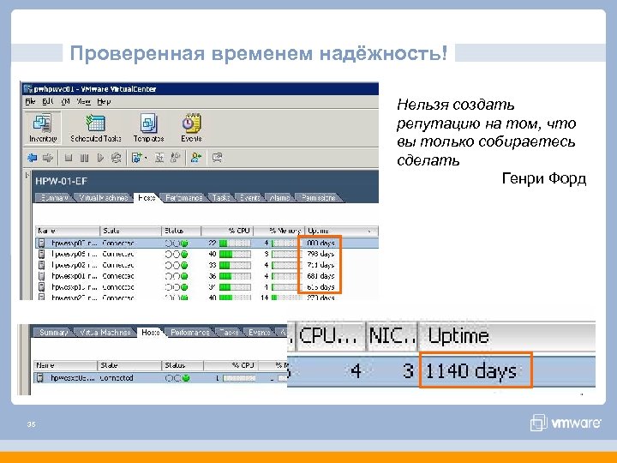Open the File menu

[x=30, y=101]
